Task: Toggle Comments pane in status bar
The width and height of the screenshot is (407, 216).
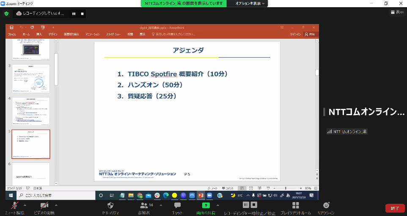Action: point(228,188)
